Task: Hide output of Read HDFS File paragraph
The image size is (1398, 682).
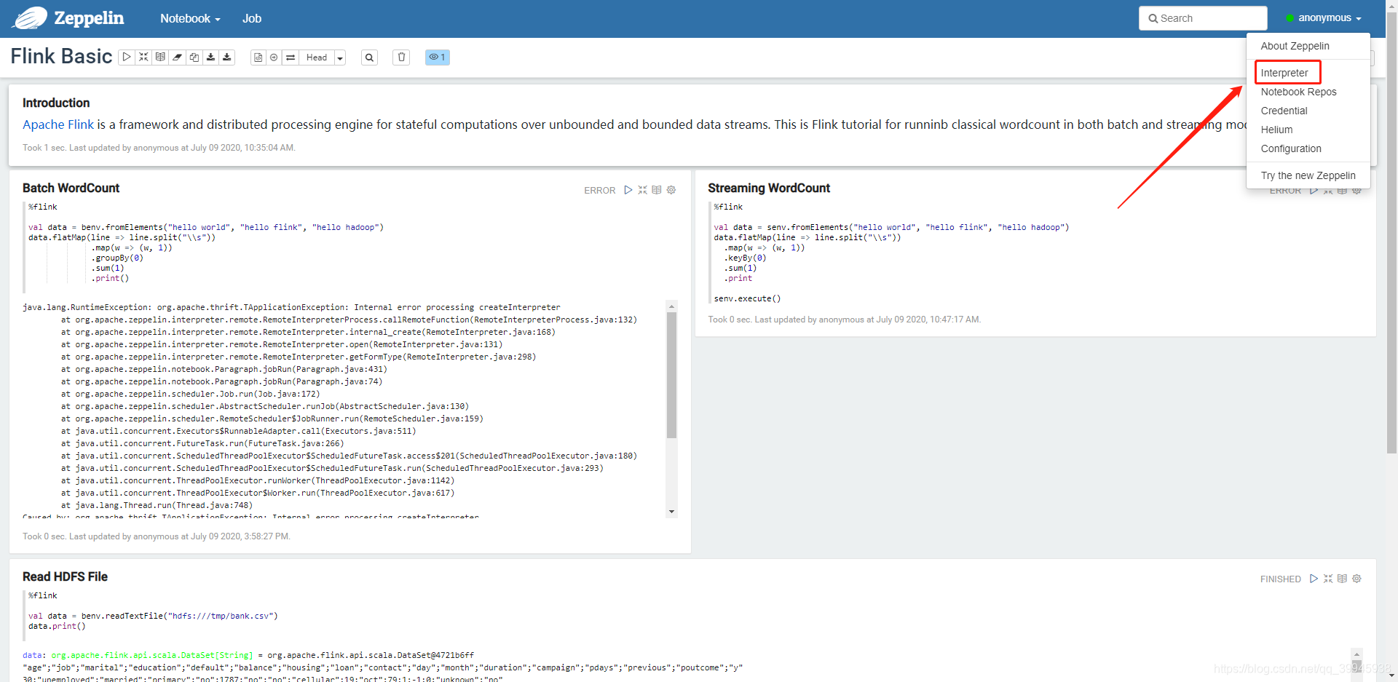Action: tap(1342, 579)
